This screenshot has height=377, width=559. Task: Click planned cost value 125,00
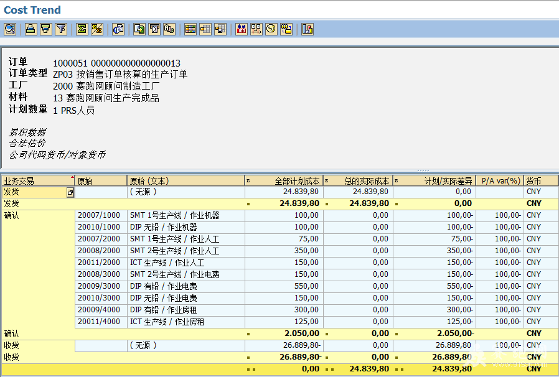click(307, 322)
